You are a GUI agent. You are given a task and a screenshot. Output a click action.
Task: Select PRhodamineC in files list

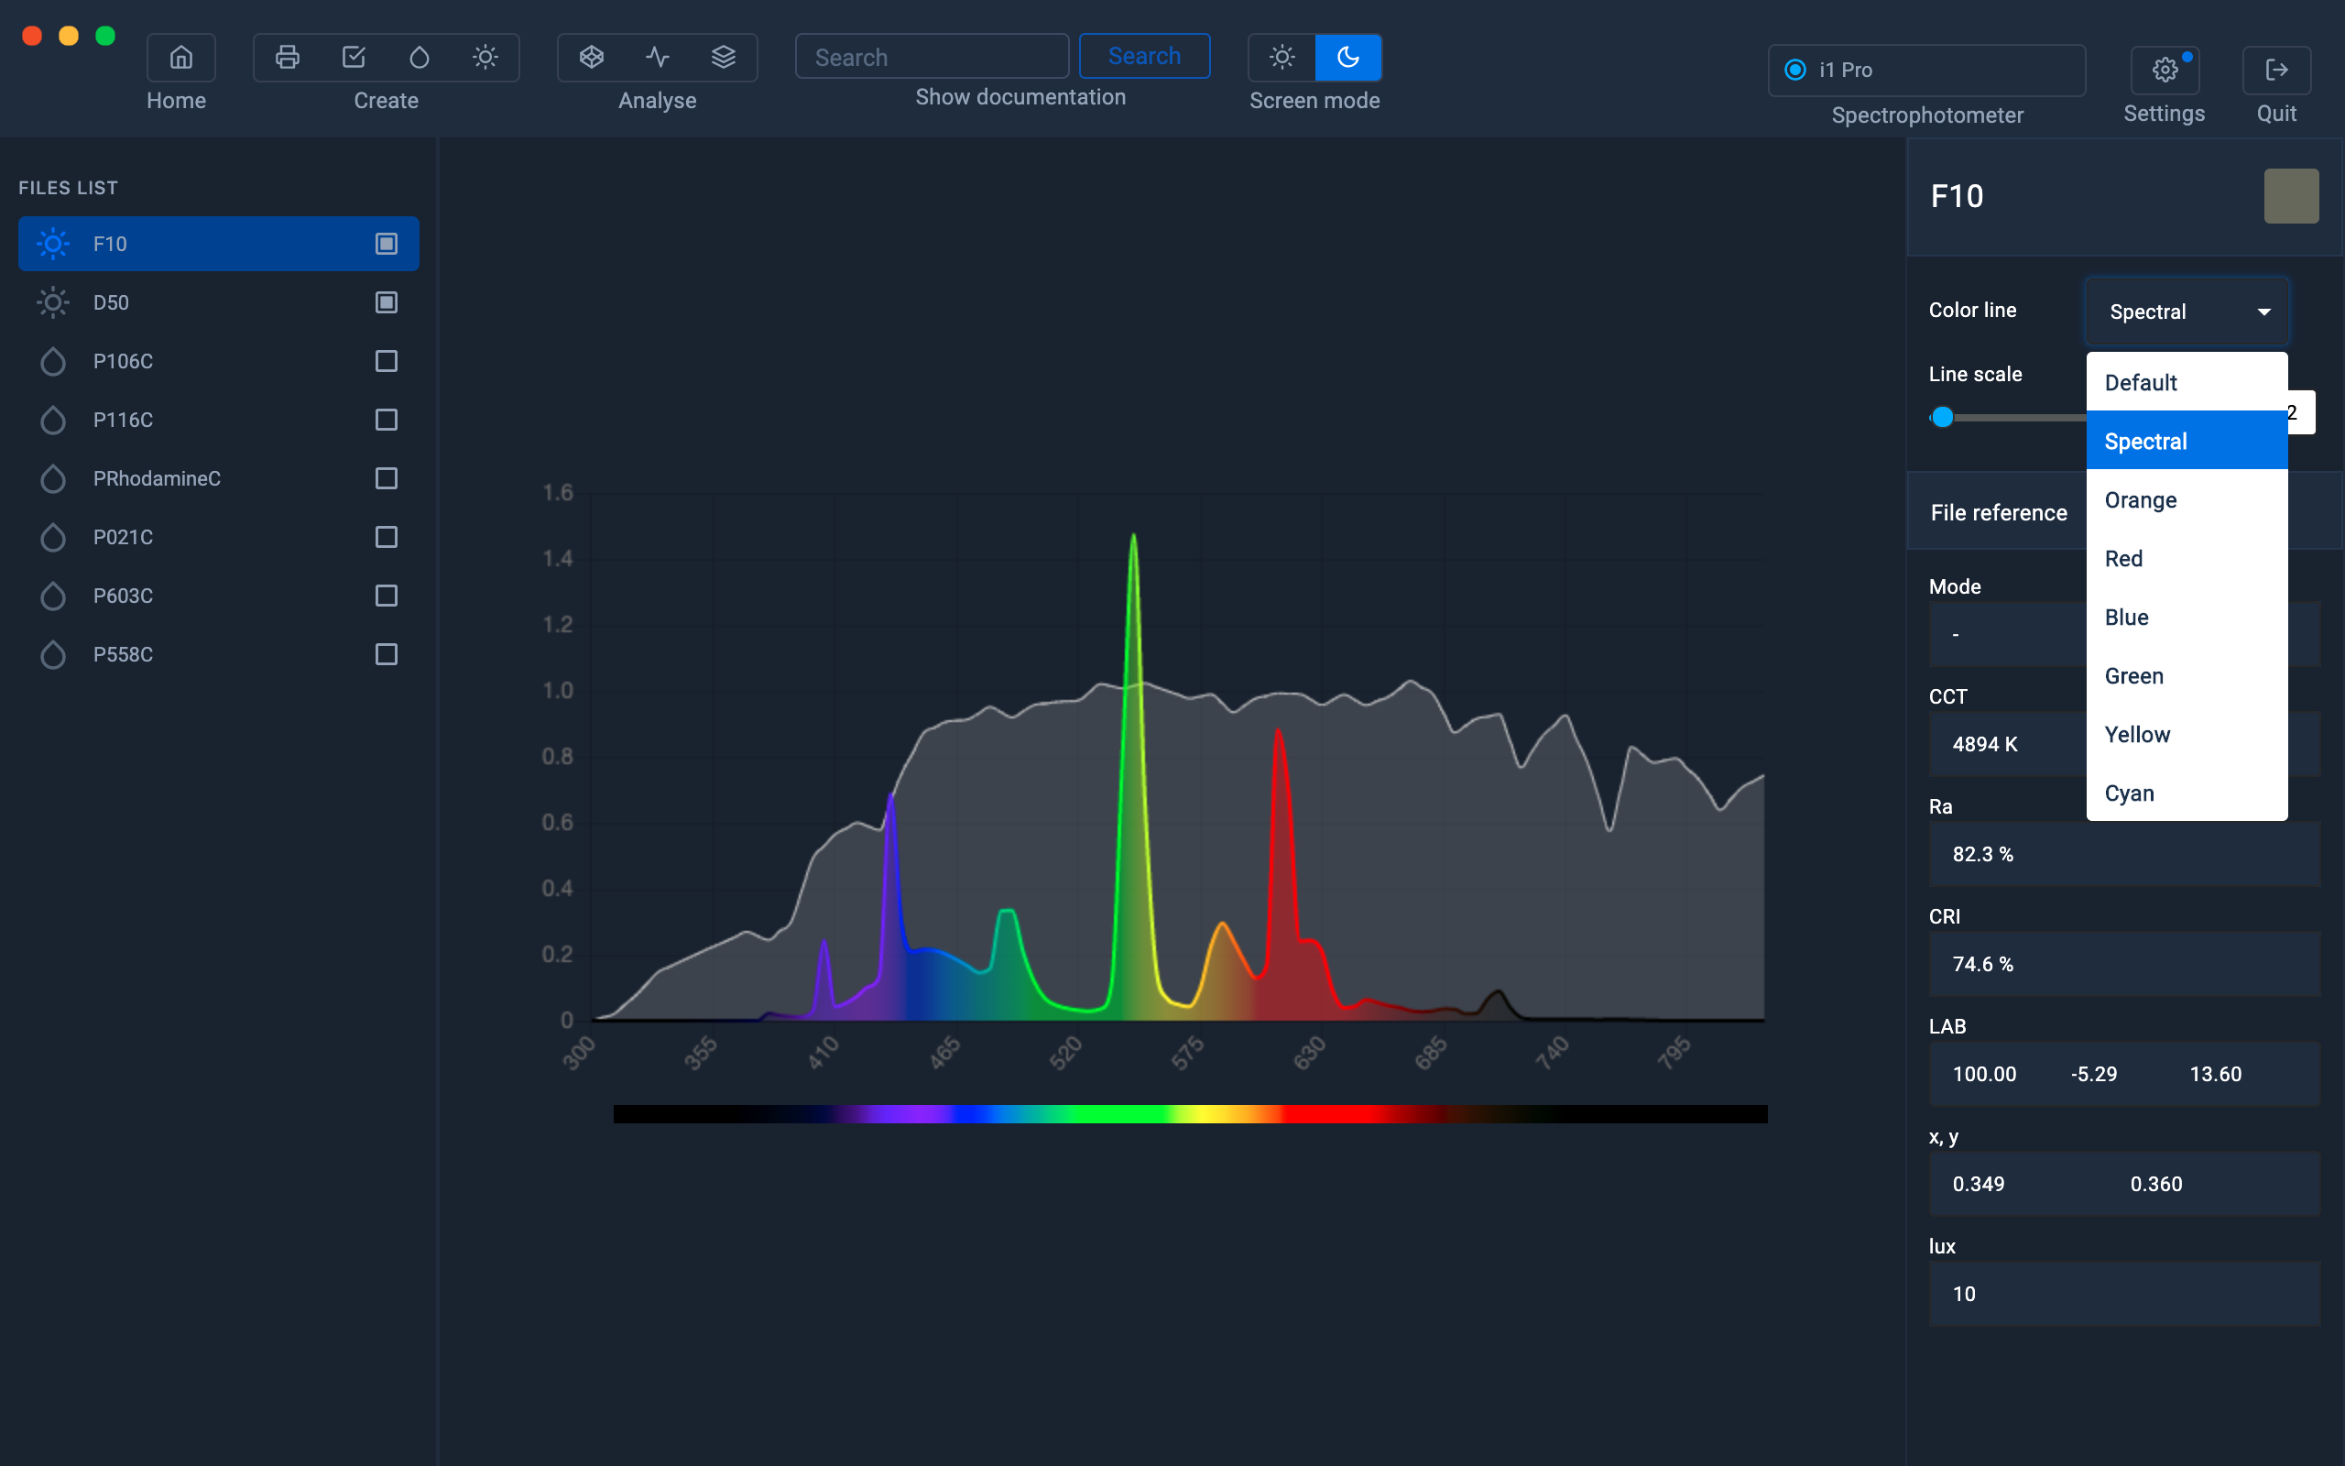tap(219, 478)
